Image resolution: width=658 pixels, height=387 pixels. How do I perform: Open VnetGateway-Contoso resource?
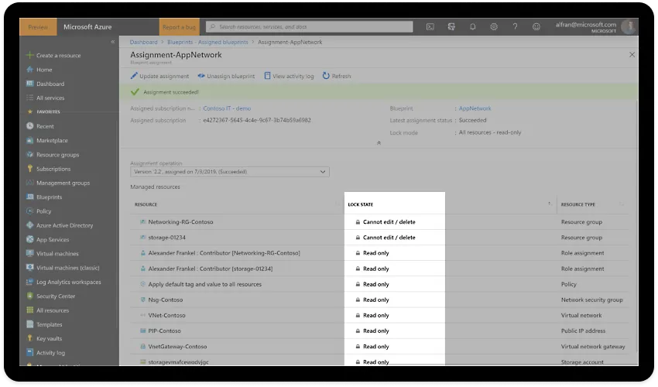pyautogui.click(x=177, y=347)
